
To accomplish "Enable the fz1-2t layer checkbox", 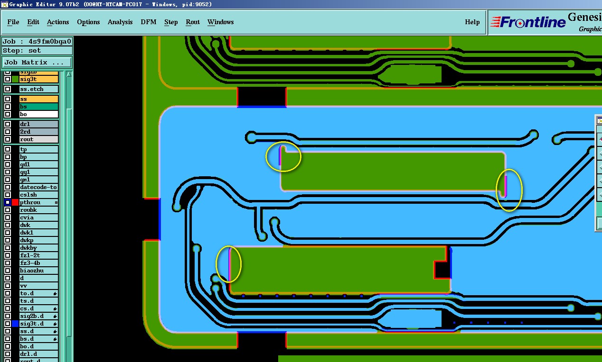I will point(8,255).
